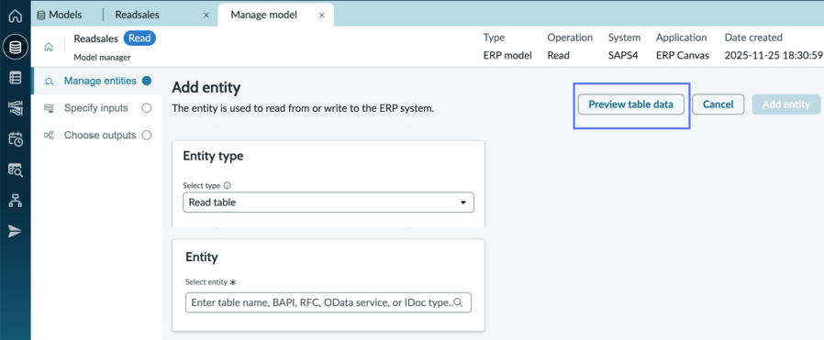Open the Select type Read table dropdown
Image resolution: width=824 pixels, height=340 pixels.
pos(328,202)
